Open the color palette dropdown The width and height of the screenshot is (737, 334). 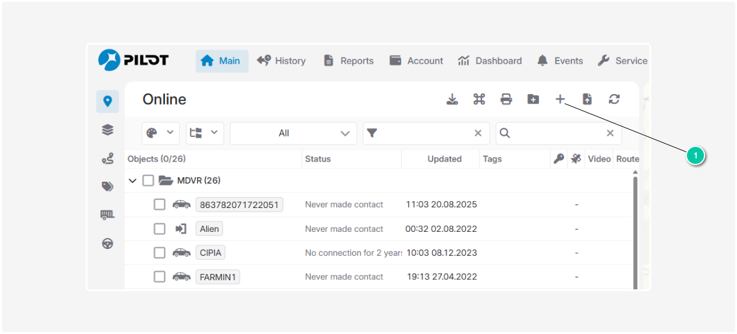tap(161, 133)
